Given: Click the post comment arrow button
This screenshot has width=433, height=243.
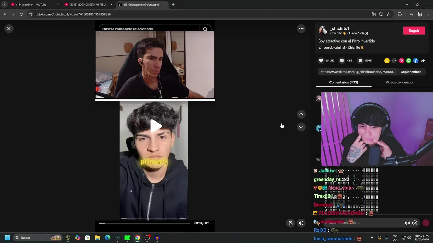Looking at the screenshot, I should point(426,223).
